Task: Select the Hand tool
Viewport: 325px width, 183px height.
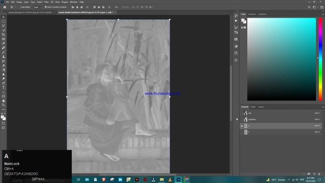Action: pyautogui.click(x=4, y=101)
